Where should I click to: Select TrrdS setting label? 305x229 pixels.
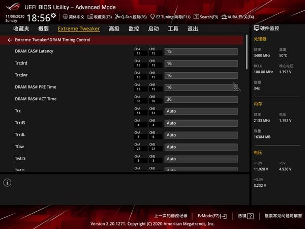coord(20,123)
